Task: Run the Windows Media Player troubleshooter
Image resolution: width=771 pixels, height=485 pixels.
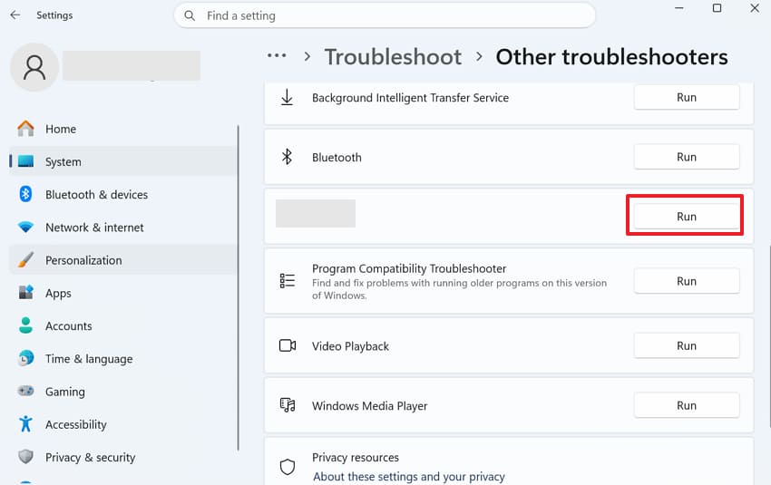Action: [x=687, y=405]
